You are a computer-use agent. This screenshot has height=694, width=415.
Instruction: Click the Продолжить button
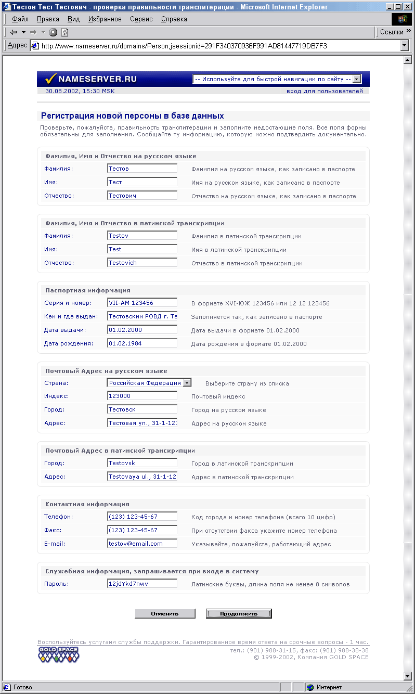pyautogui.click(x=239, y=613)
